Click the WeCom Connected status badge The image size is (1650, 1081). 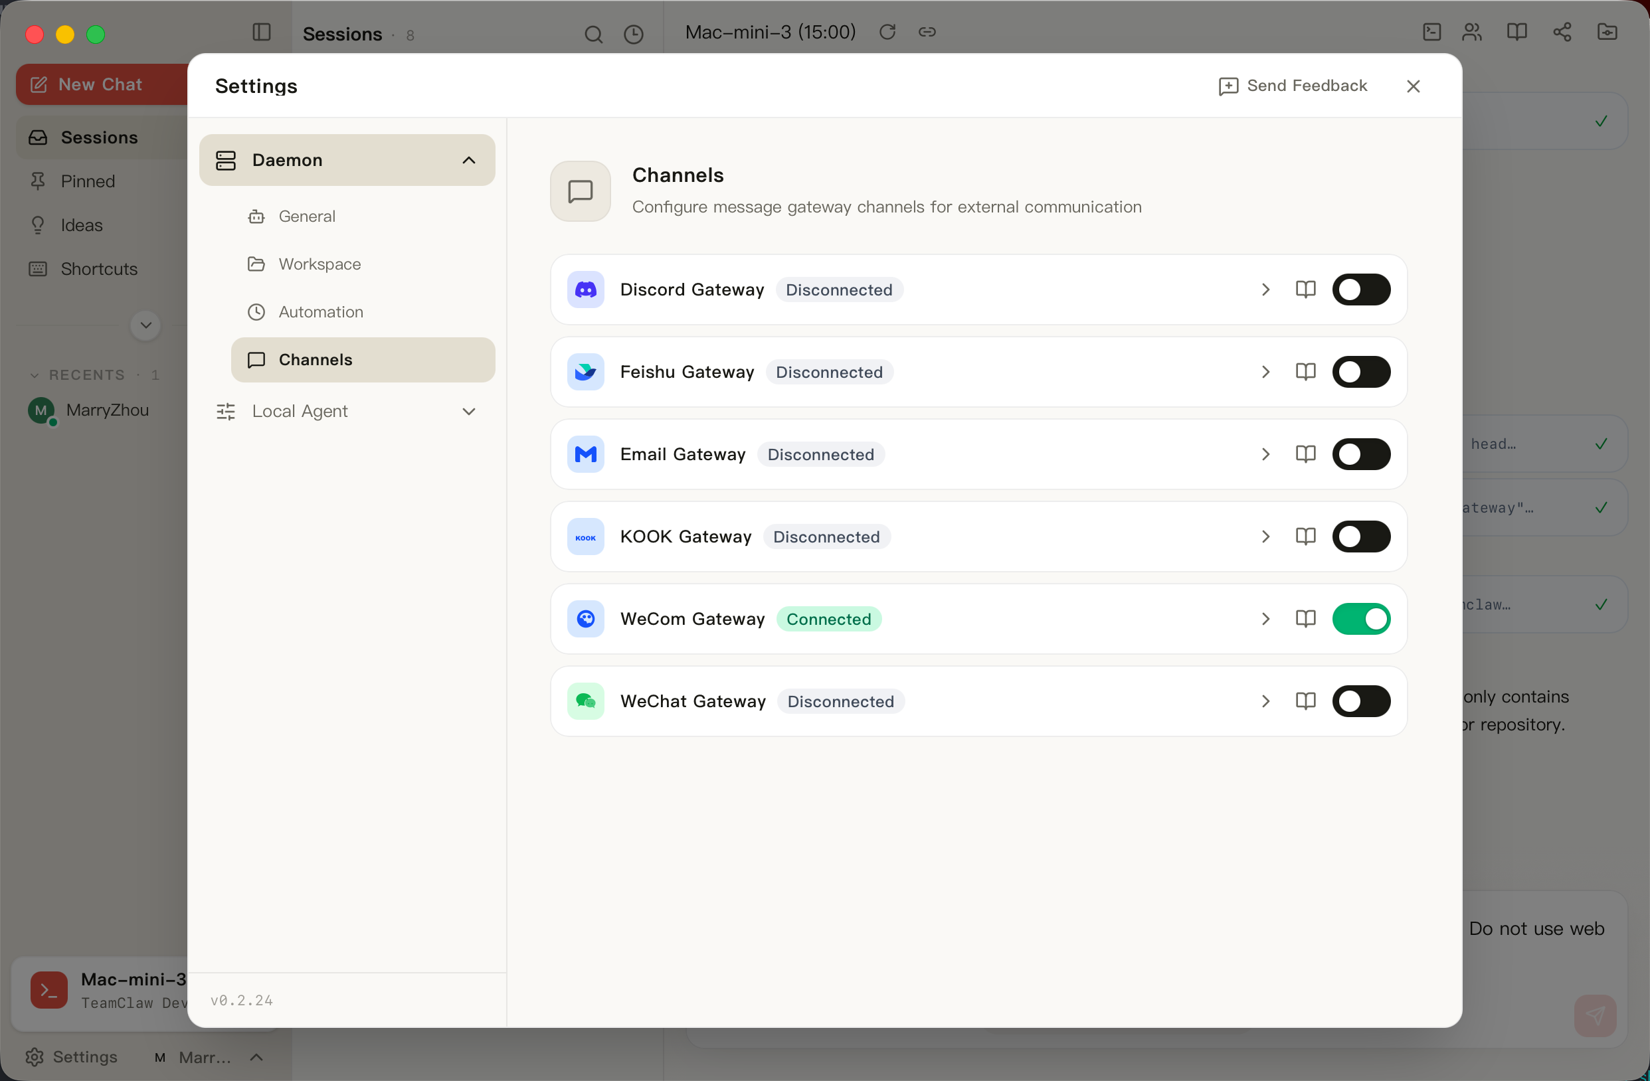[x=828, y=620]
